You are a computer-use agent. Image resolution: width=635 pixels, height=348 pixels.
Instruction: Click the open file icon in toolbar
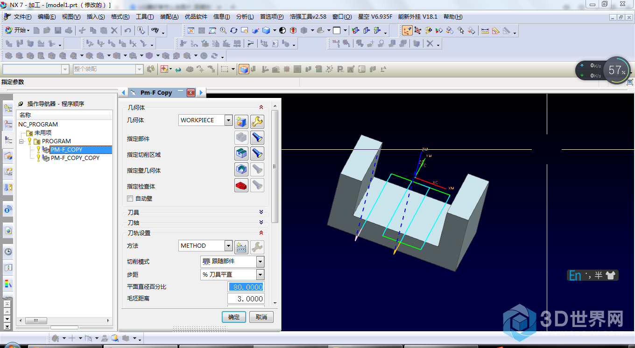tap(47, 30)
